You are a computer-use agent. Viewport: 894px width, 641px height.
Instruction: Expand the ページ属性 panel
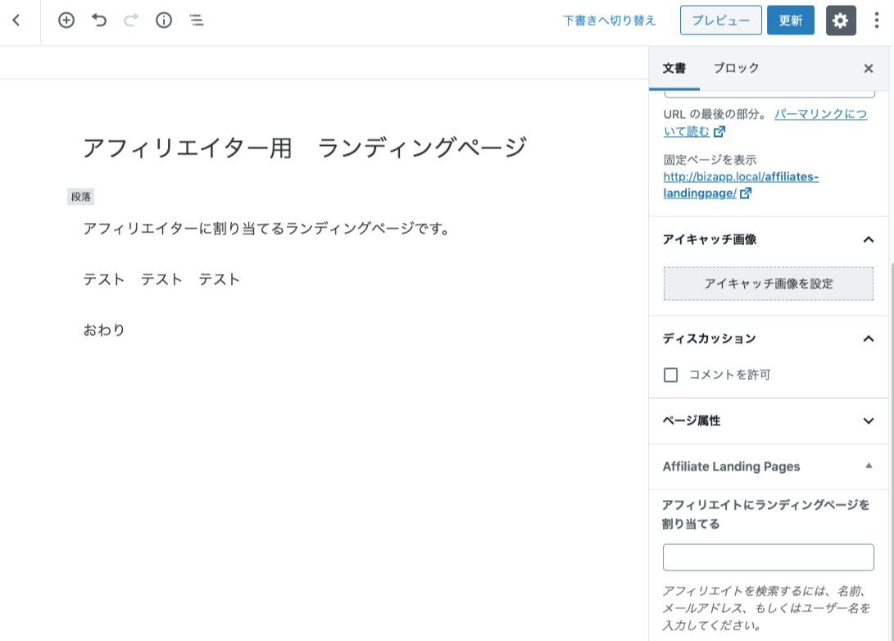tap(768, 421)
